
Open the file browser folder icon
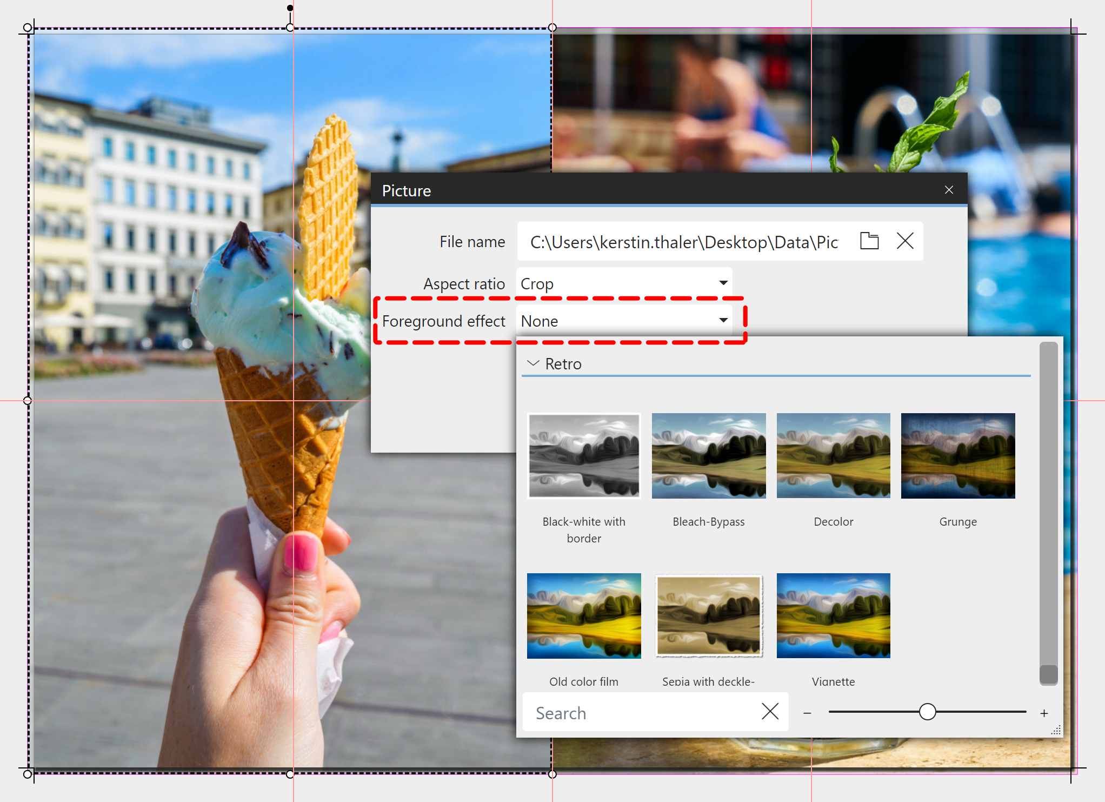click(x=869, y=241)
